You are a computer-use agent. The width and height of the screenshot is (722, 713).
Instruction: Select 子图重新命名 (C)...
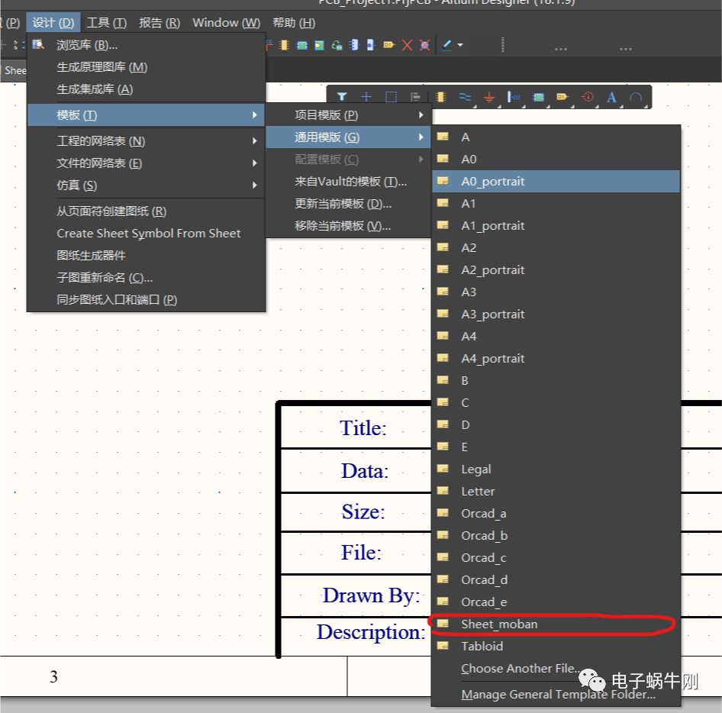147,278
